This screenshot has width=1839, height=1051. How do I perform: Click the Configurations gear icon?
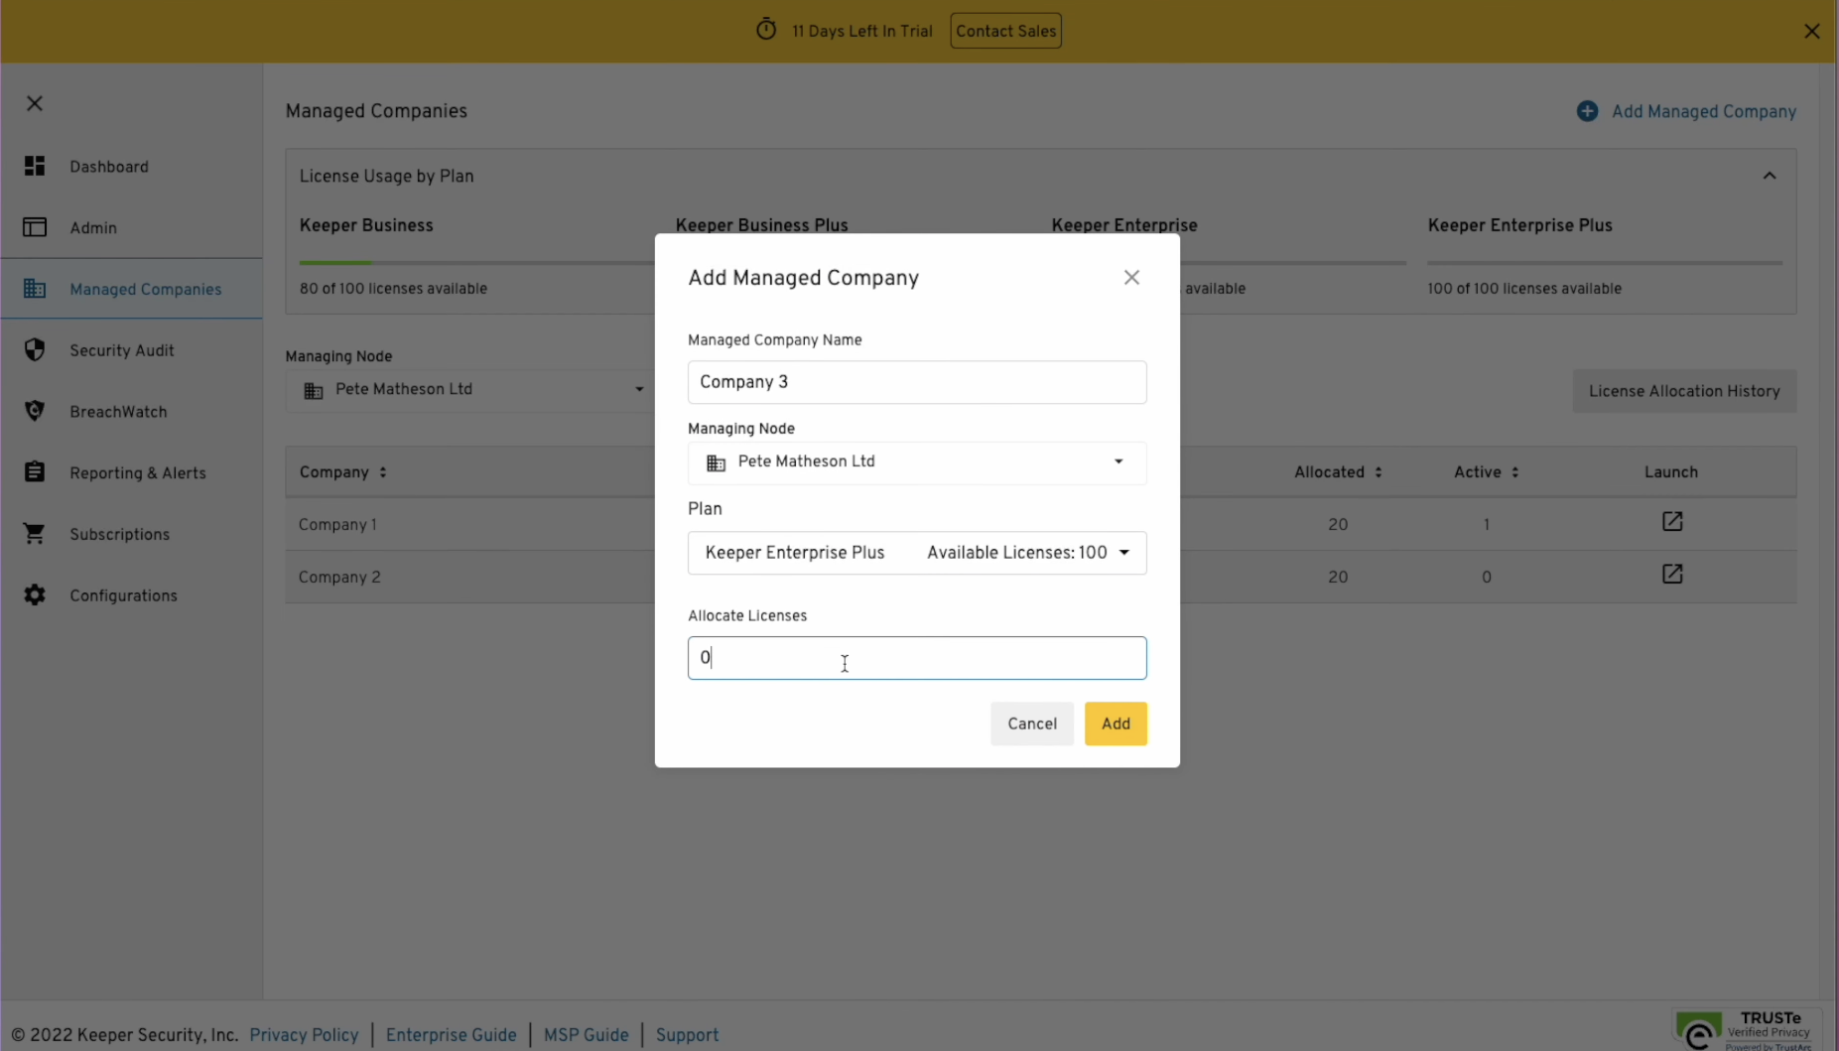(x=35, y=594)
